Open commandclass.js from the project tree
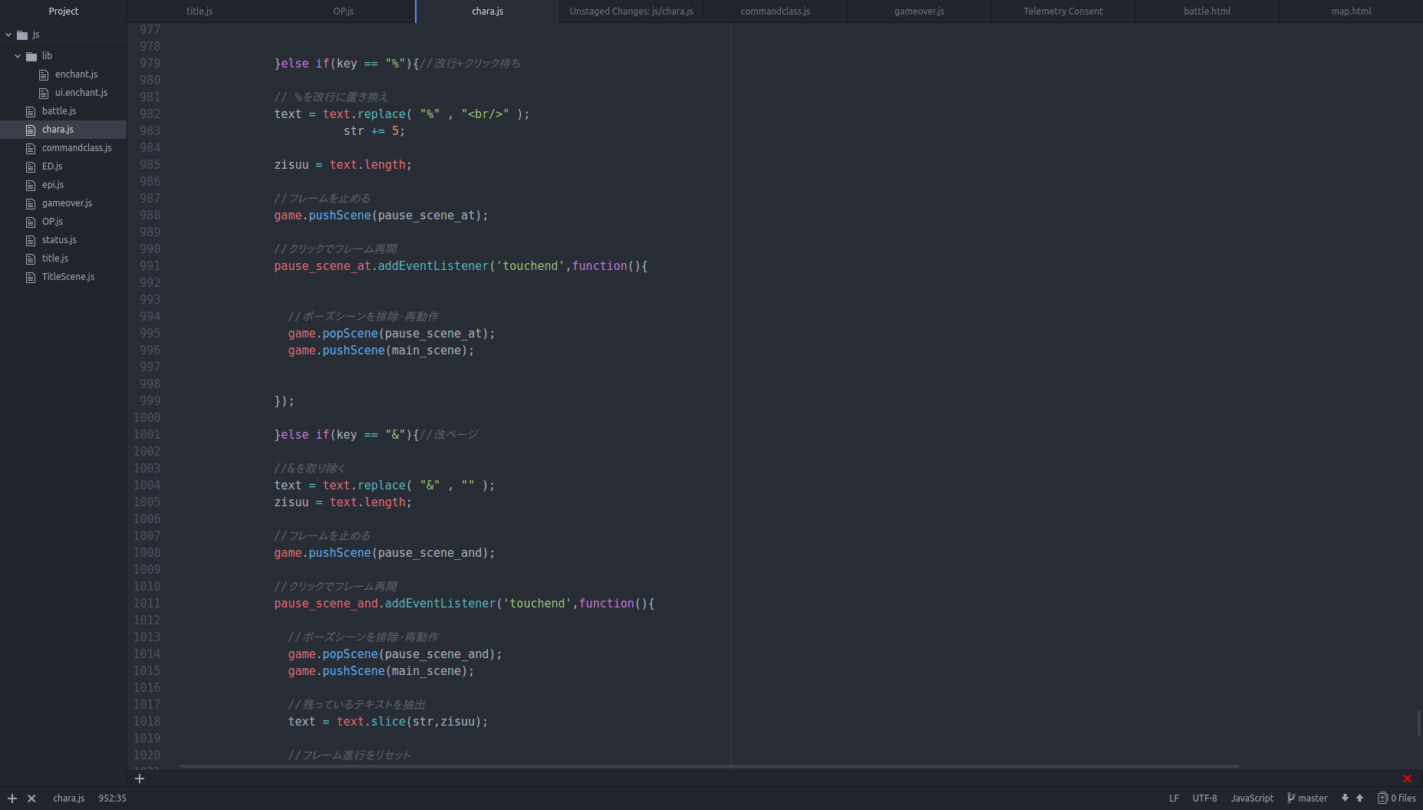Screen dimensions: 1423x810 [x=77, y=148]
